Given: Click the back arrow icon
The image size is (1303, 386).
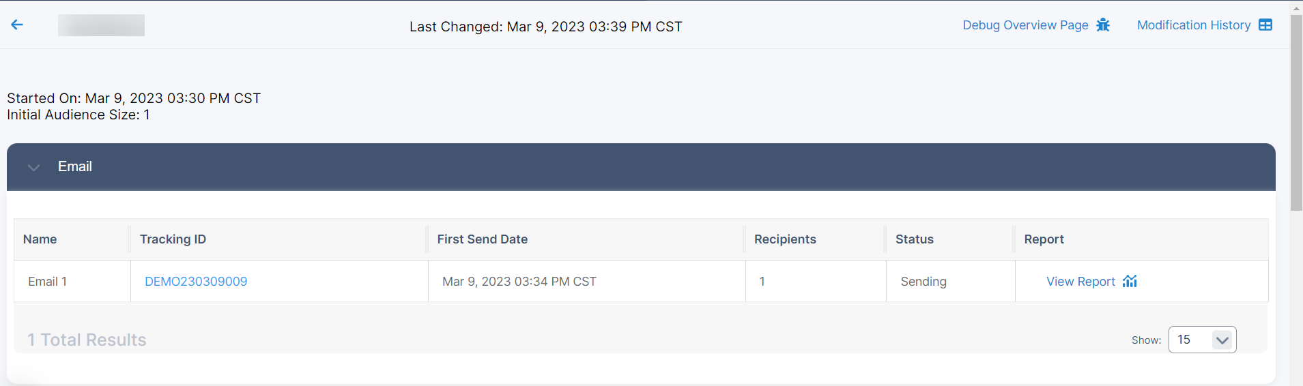Looking at the screenshot, I should (x=17, y=25).
